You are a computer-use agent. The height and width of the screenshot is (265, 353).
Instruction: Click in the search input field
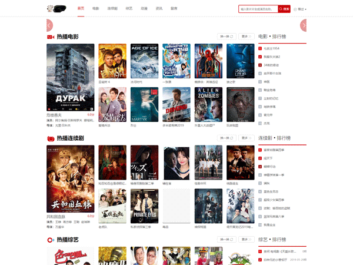(x=258, y=9)
